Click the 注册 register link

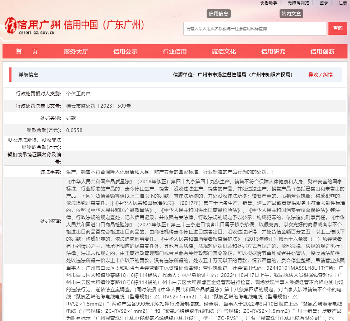tap(343, 3)
